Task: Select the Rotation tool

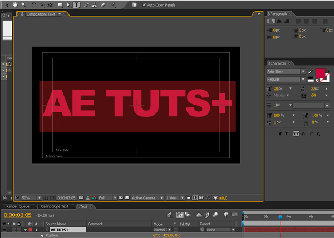Action: click(34, 5)
